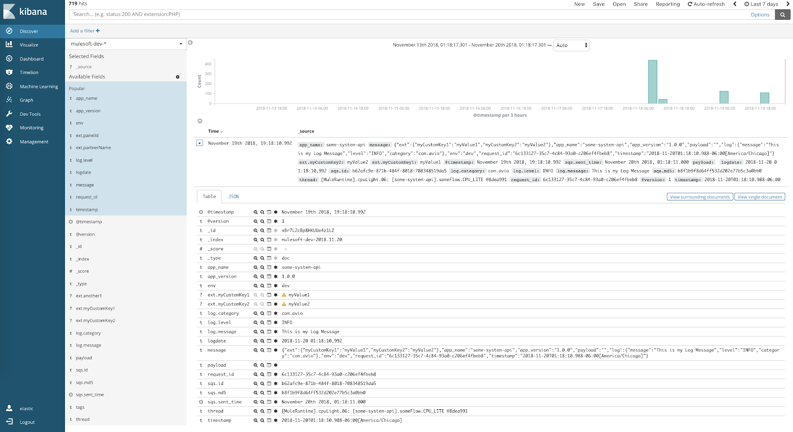This screenshot has width=793, height=432.
Task: Click the Add a filter link
Action: (x=85, y=31)
